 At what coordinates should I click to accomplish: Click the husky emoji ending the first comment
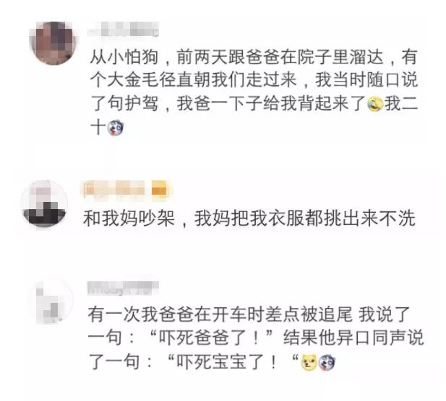click(x=116, y=128)
